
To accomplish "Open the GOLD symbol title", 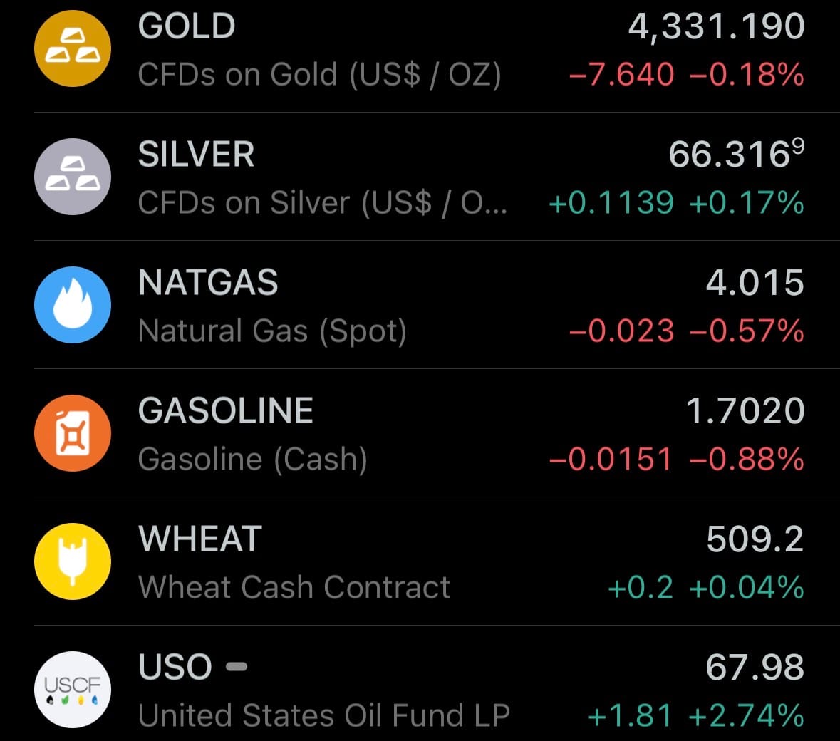I will coord(187,27).
